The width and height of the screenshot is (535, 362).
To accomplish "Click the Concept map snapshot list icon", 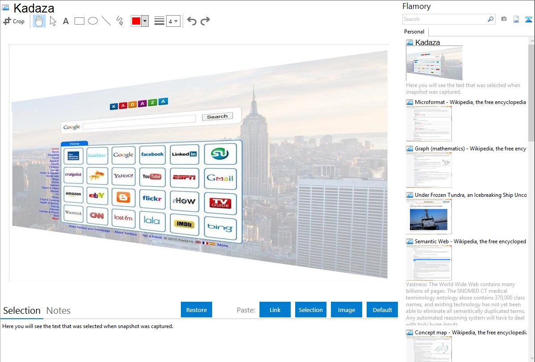I will point(410,333).
